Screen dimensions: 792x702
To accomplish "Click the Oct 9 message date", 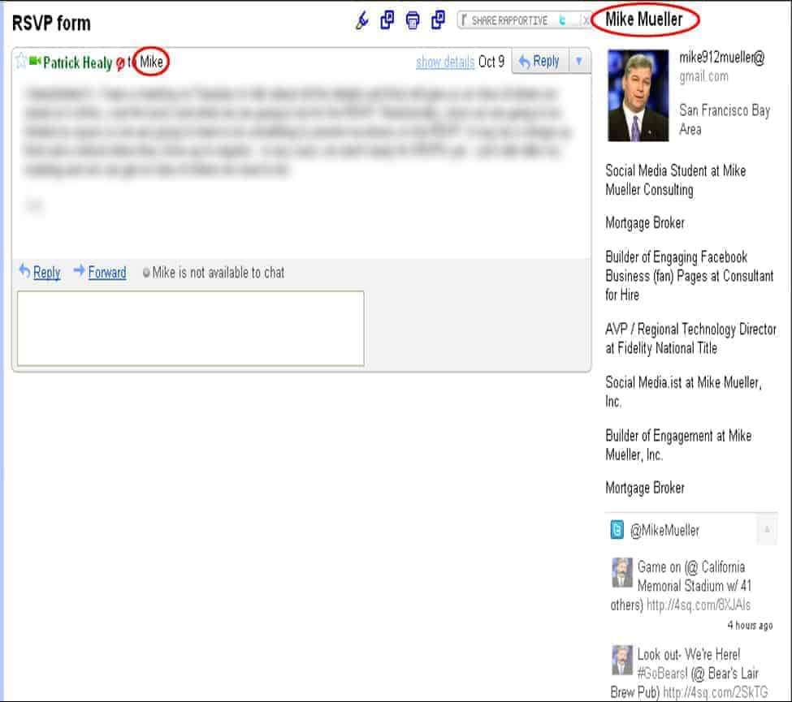I will pyautogui.click(x=491, y=62).
